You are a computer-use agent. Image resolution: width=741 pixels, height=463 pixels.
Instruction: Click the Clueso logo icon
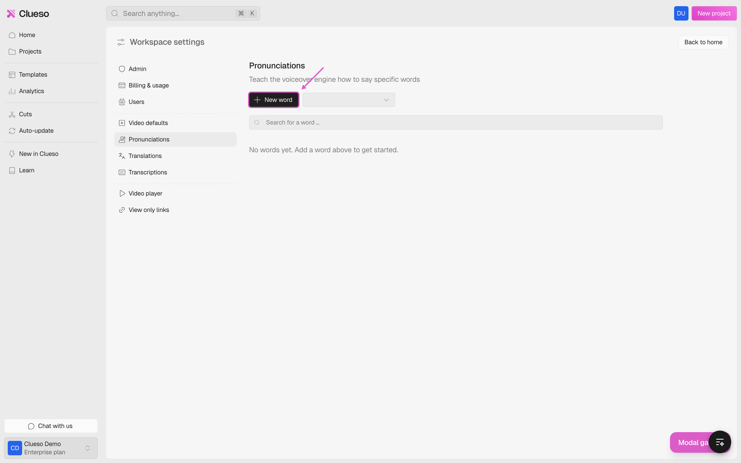[x=11, y=13]
